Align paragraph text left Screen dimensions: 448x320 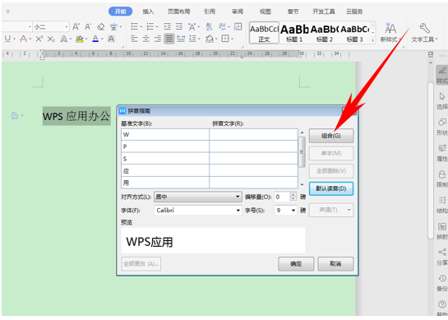point(134,39)
